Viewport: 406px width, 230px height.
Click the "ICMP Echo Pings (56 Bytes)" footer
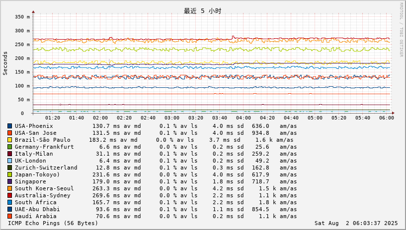[53, 223]
